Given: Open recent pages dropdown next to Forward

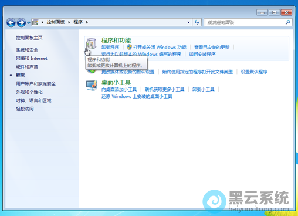Looking at the screenshot, I should (x=29, y=23).
